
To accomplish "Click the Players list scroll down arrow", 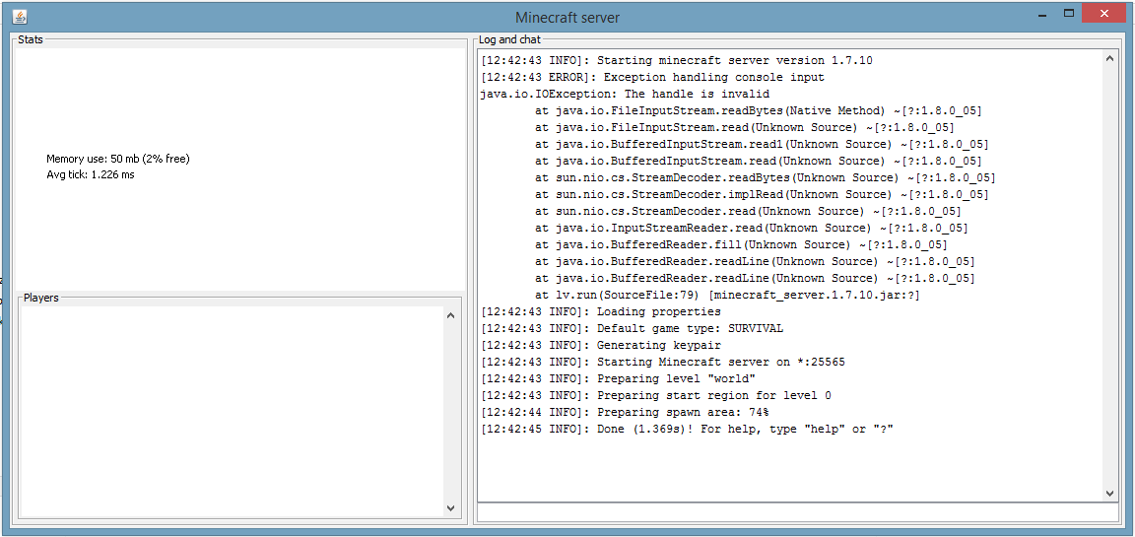I will 450,508.
